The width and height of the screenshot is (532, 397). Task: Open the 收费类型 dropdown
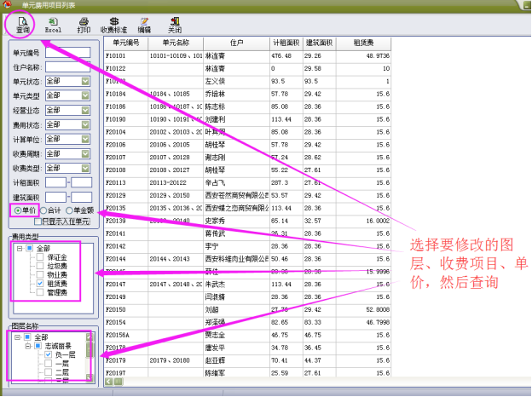click(x=85, y=169)
